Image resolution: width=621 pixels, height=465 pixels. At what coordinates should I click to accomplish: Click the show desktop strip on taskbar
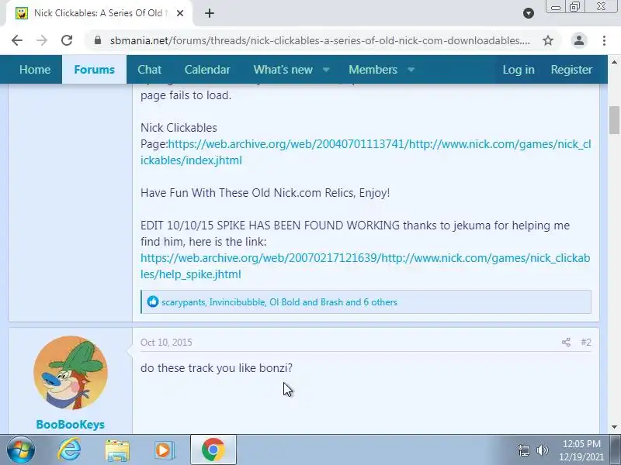point(617,450)
